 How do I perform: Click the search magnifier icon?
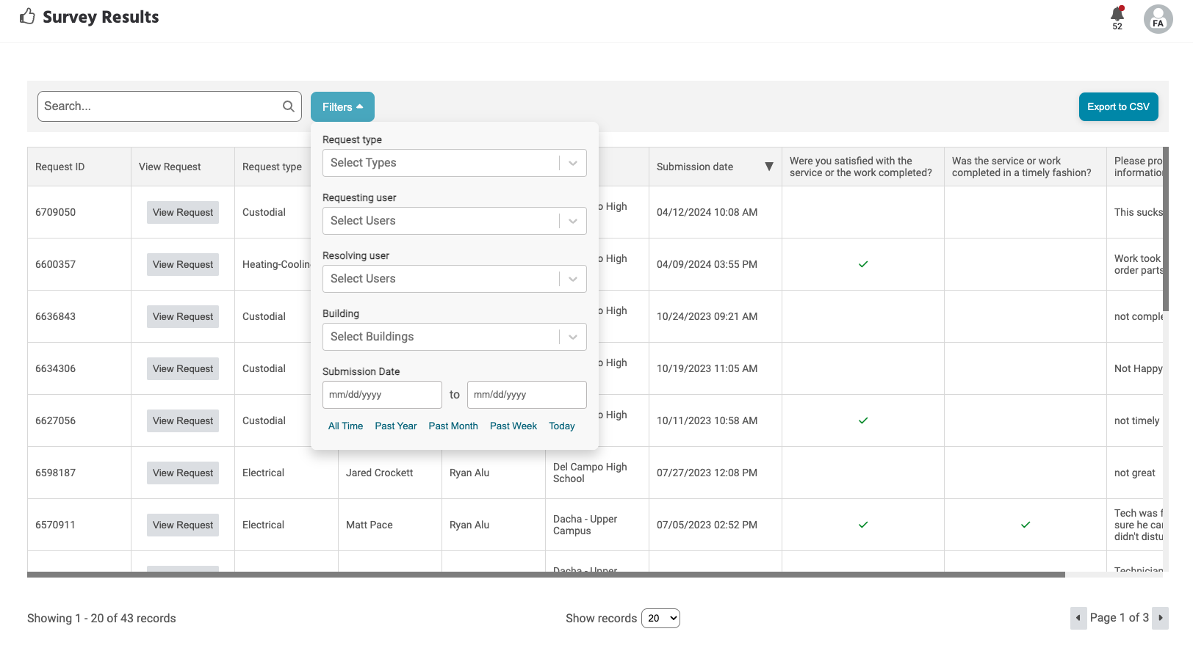(x=289, y=106)
